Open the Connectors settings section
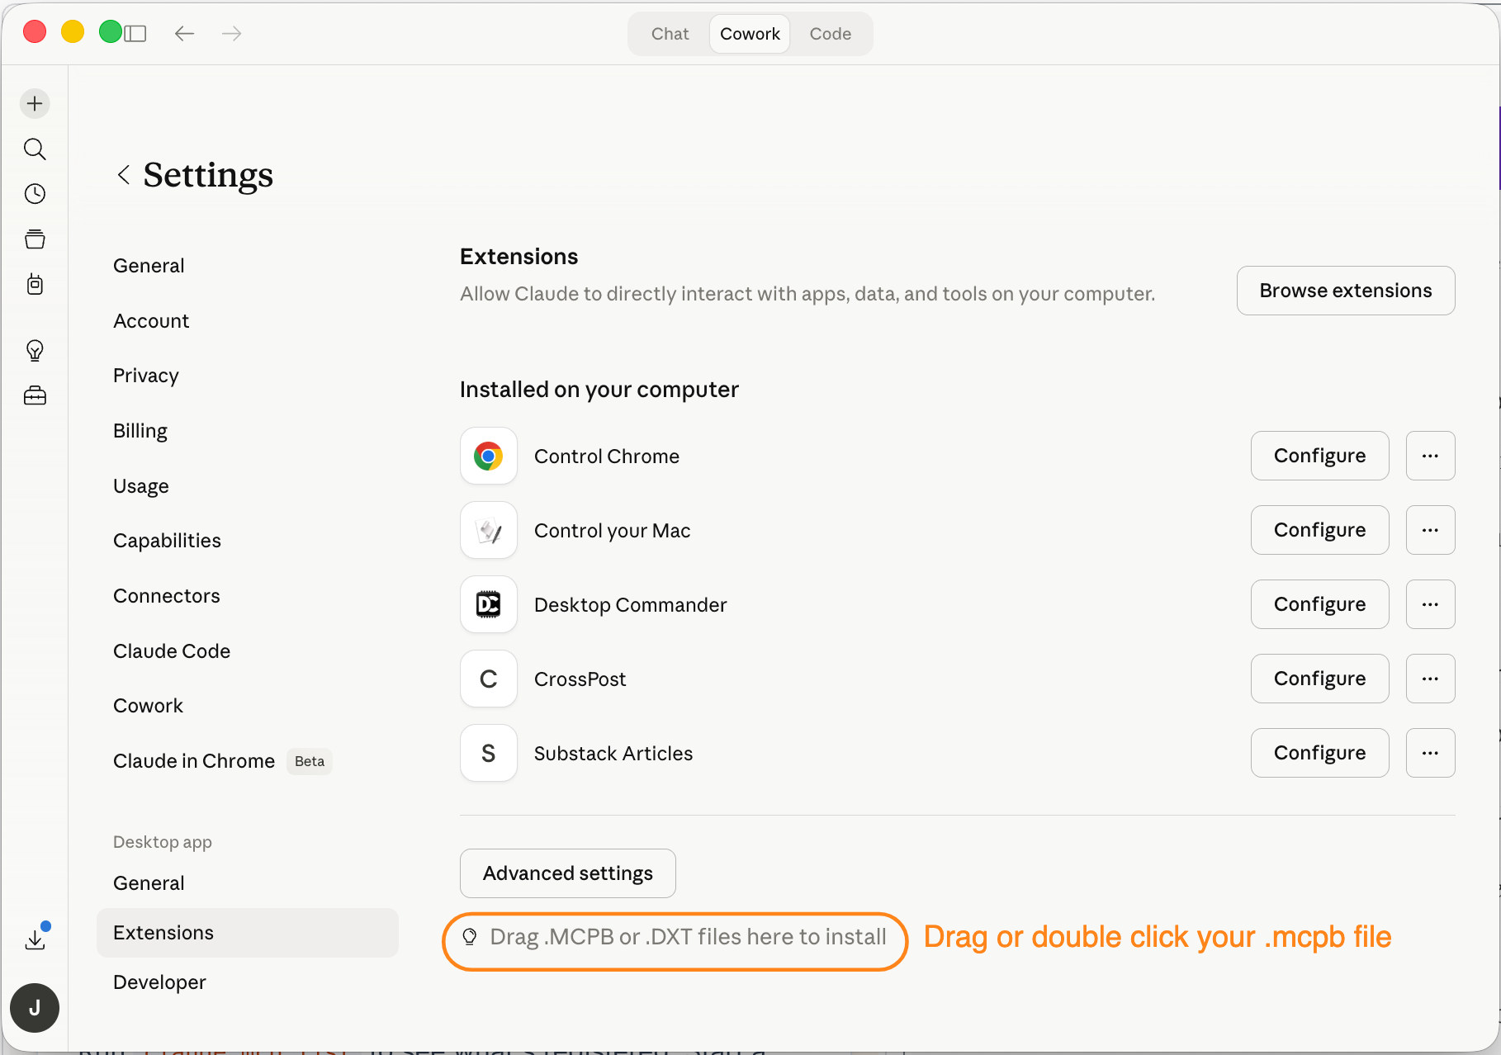Image resolution: width=1501 pixels, height=1055 pixels. tap(167, 596)
